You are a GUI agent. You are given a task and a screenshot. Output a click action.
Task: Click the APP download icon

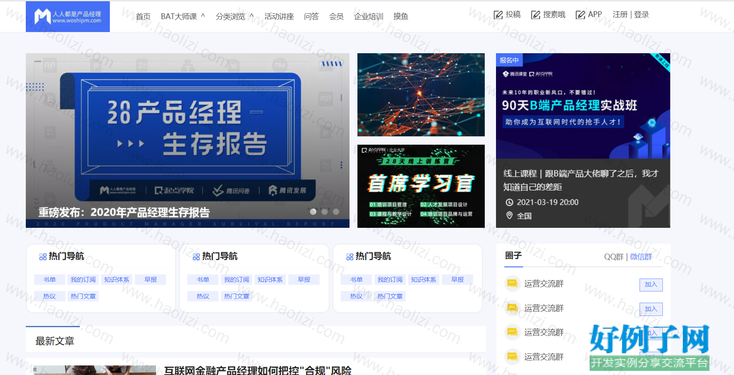click(580, 15)
